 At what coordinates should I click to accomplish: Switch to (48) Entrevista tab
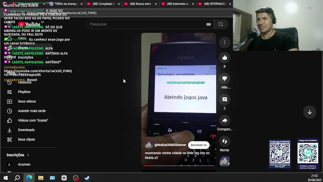[x=178, y=4]
